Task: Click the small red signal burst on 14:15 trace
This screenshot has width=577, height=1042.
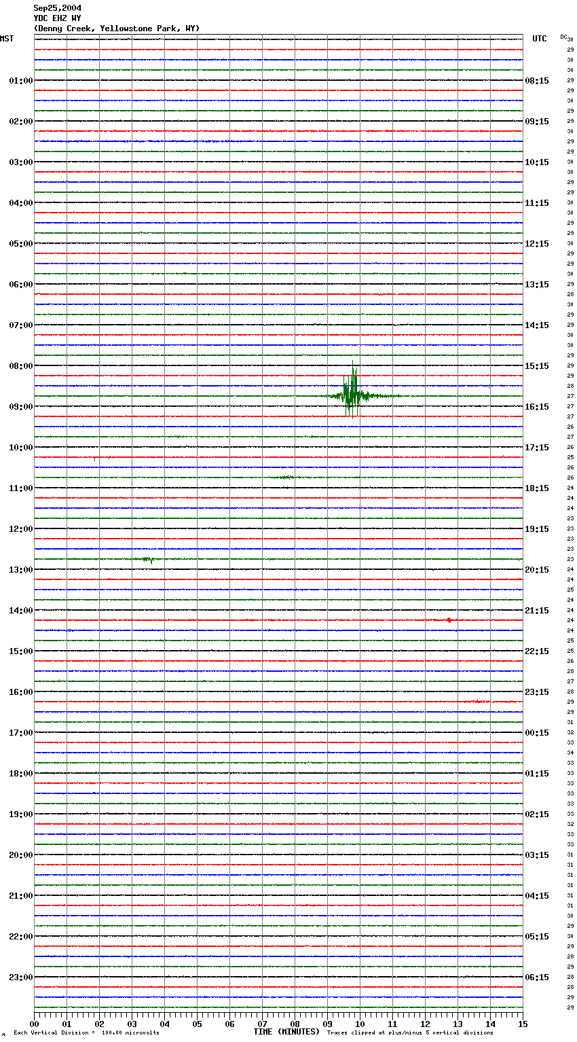Action: pos(449,620)
